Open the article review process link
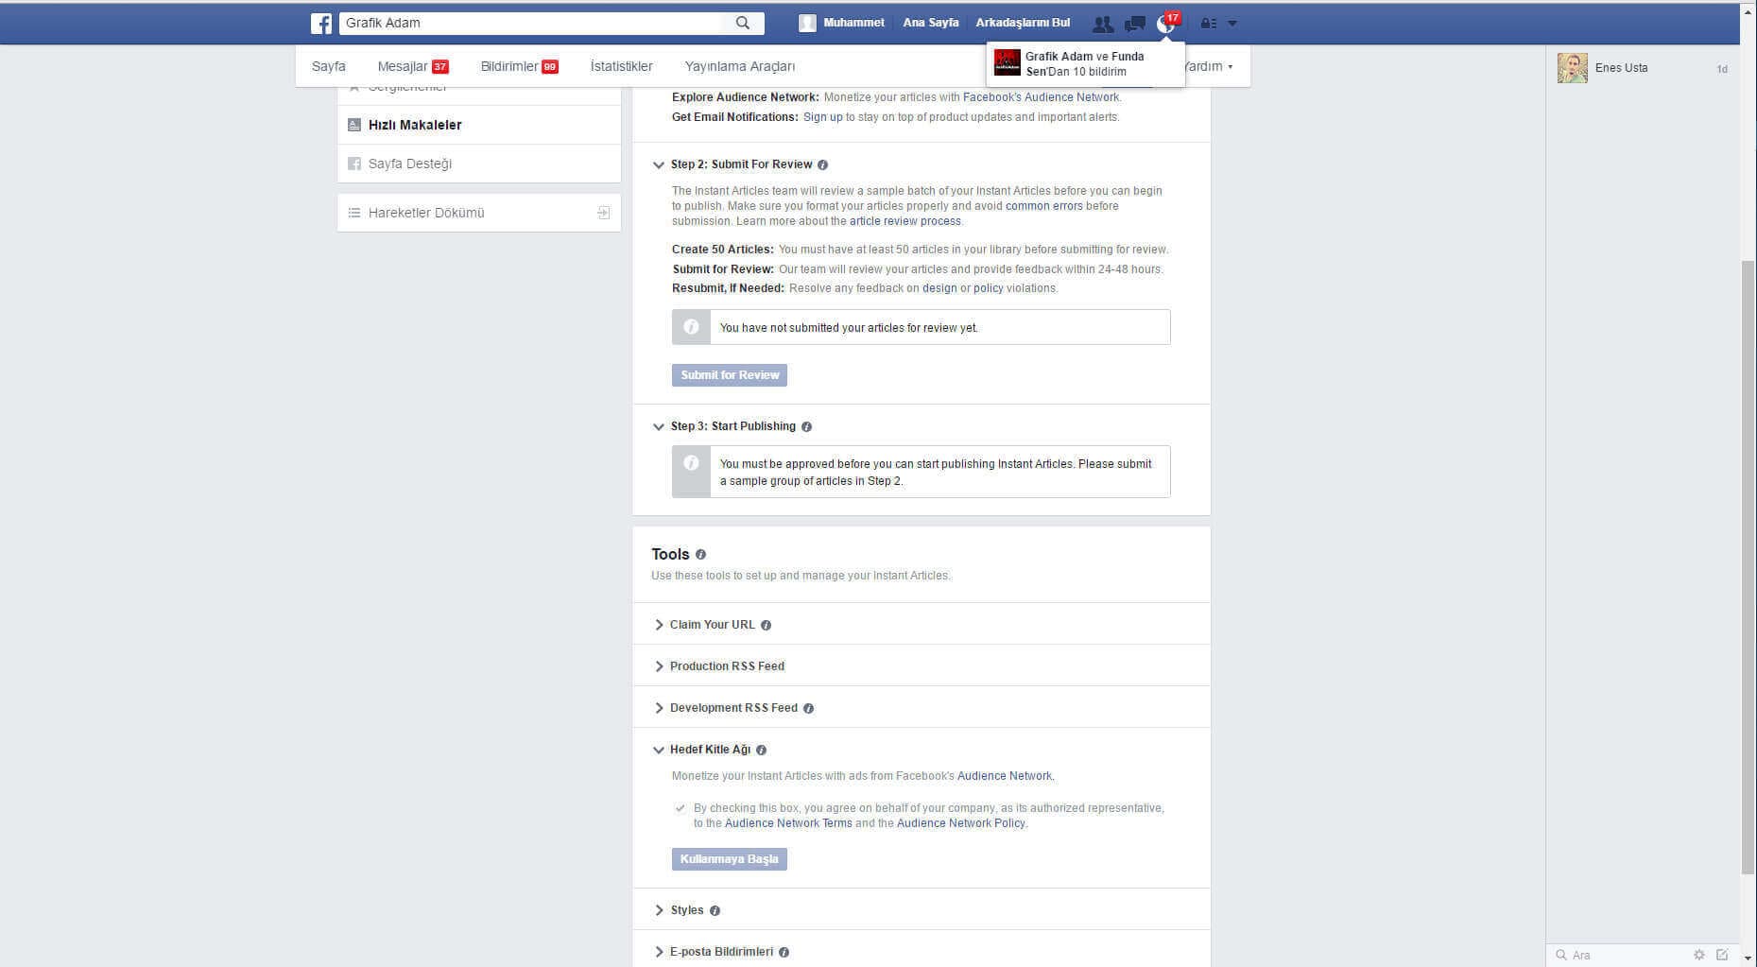 pos(904,221)
